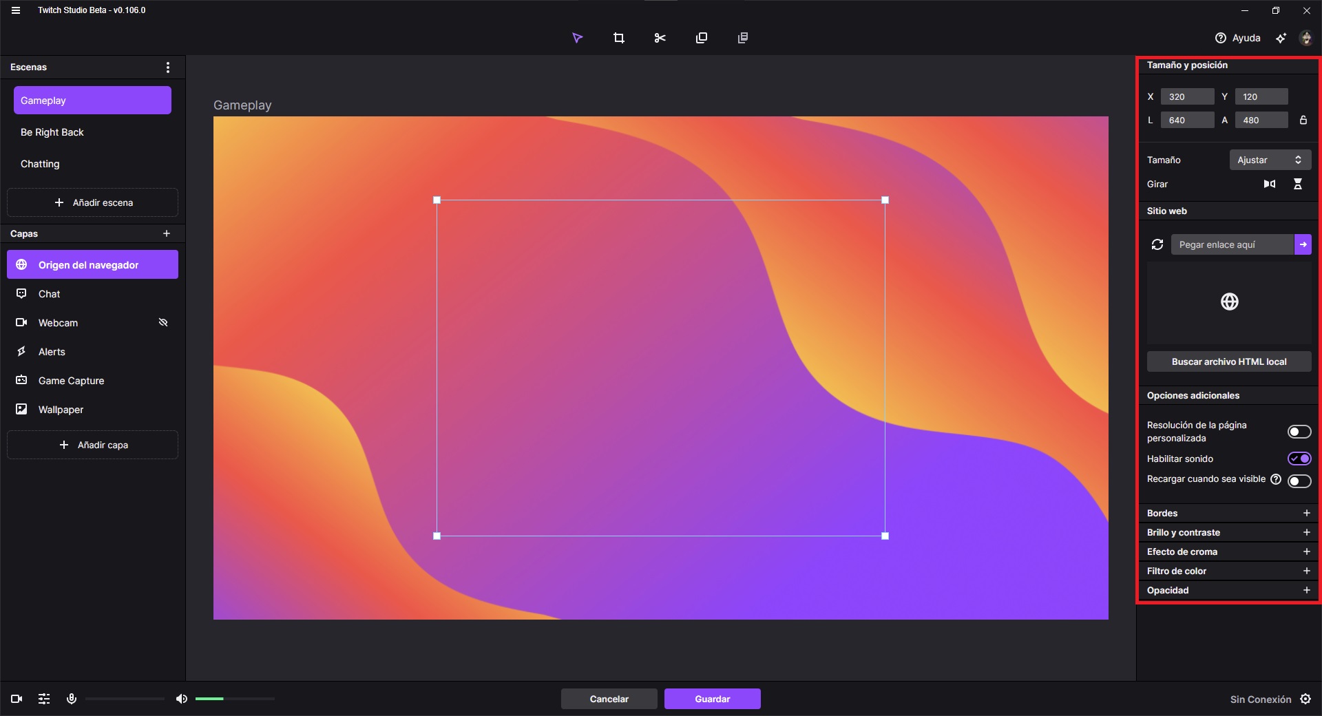Flip the layer vertically
The width and height of the screenshot is (1322, 716).
coord(1297,184)
